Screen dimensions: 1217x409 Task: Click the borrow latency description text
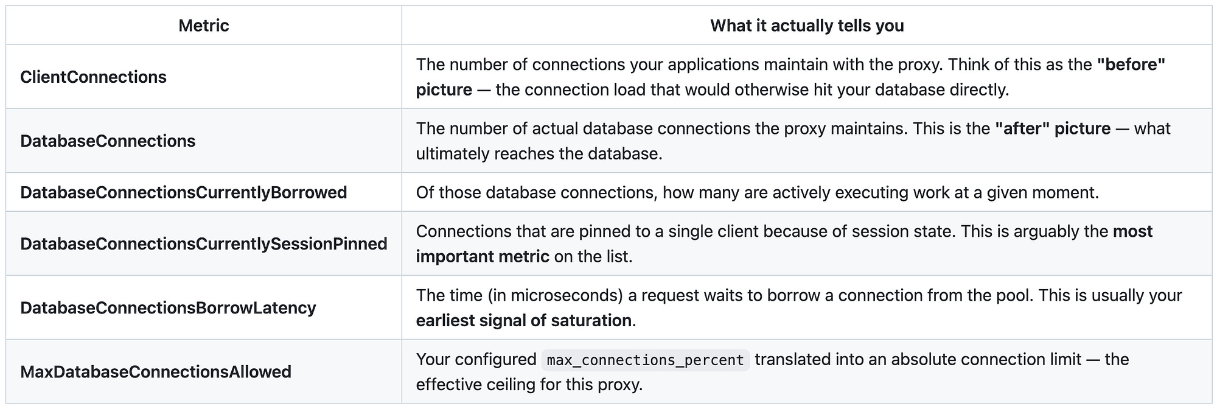click(799, 307)
